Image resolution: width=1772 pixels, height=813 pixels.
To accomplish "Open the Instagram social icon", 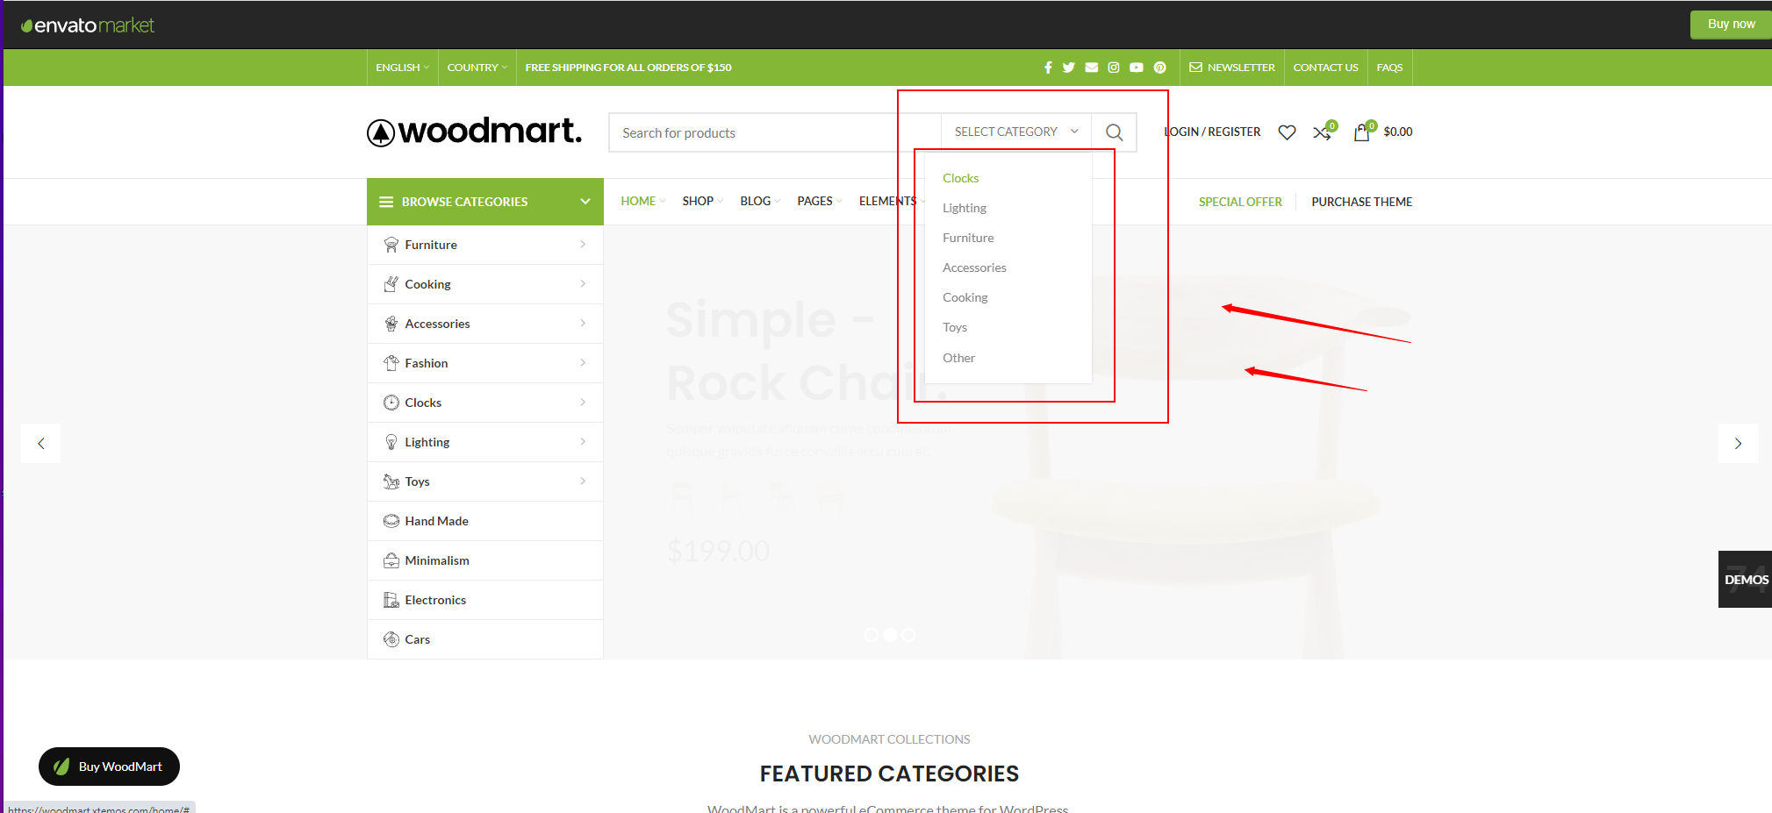I will click(x=1114, y=68).
